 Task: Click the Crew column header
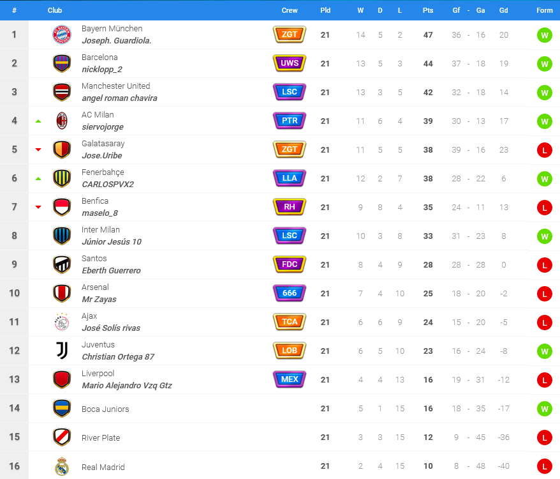coord(290,10)
